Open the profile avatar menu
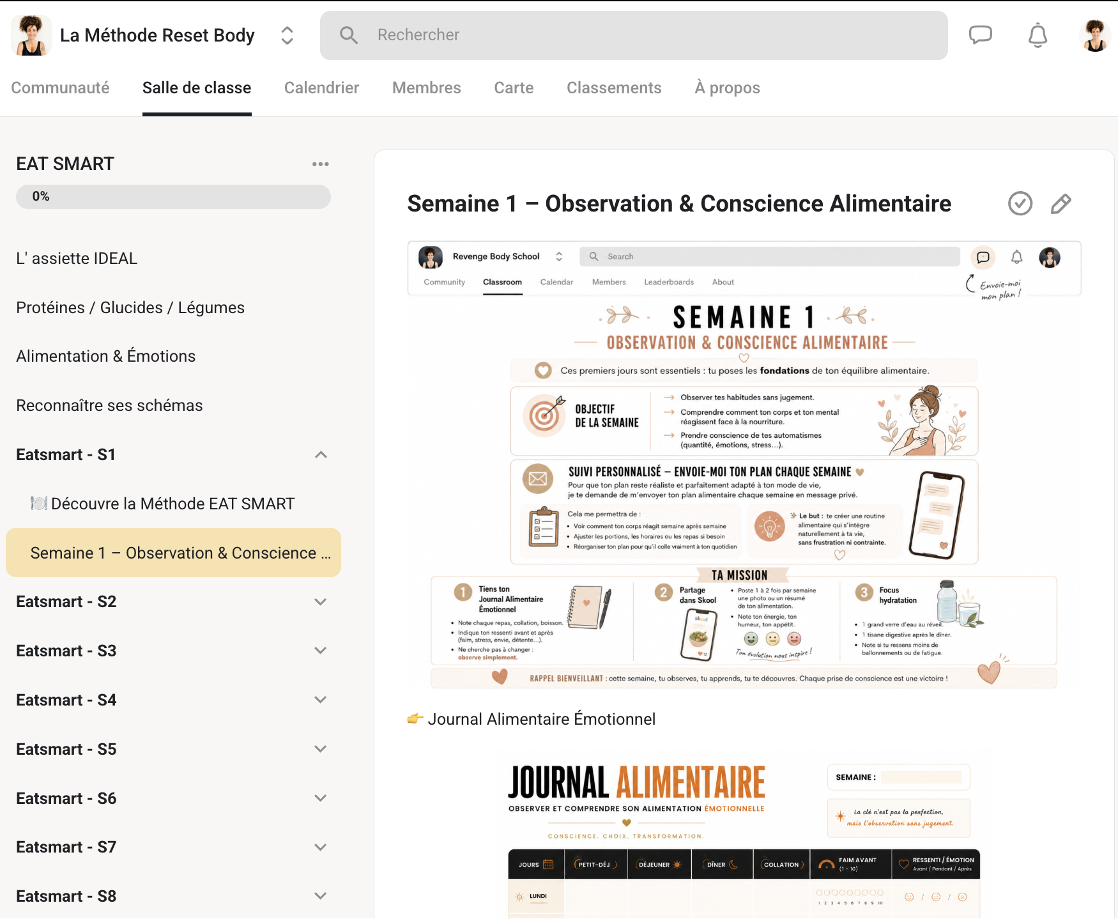The width and height of the screenshot is (1118, 919). 1095,35
